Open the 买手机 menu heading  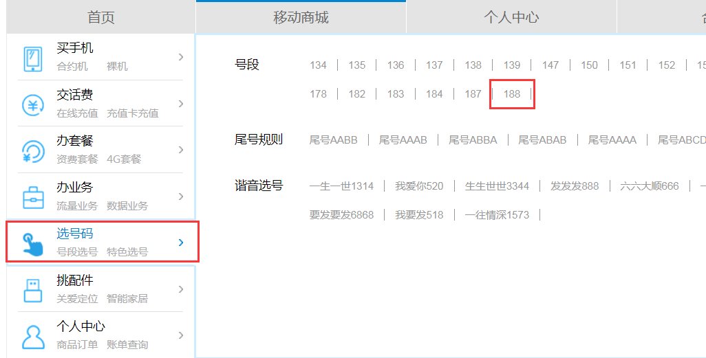[x=75, y=47]
